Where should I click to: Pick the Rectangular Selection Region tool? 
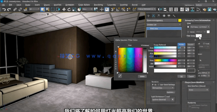pos(53,10)
